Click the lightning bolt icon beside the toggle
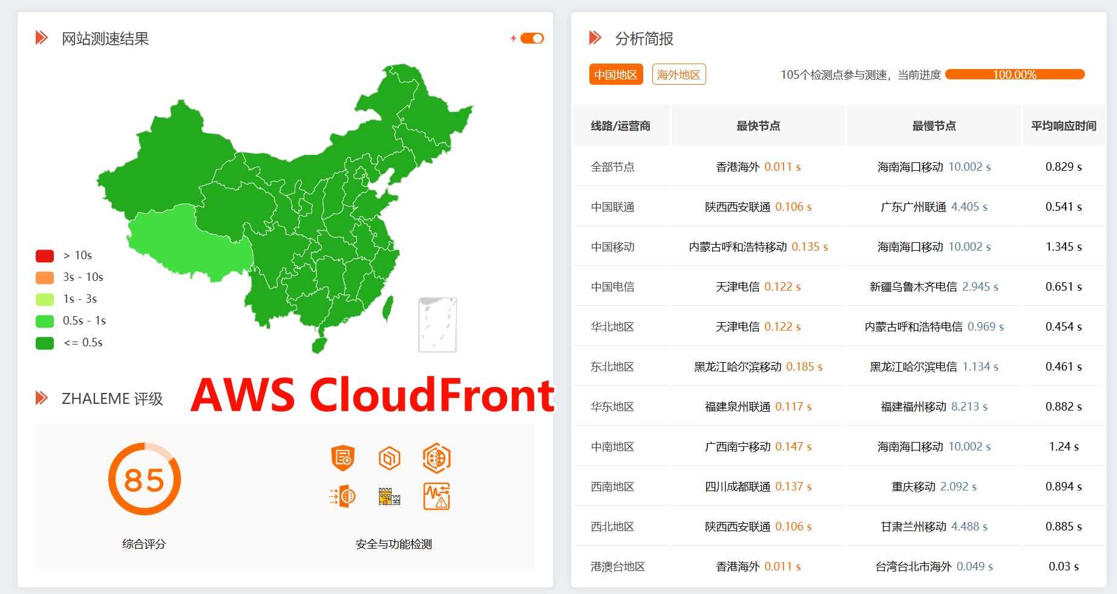 coord(513,38)
